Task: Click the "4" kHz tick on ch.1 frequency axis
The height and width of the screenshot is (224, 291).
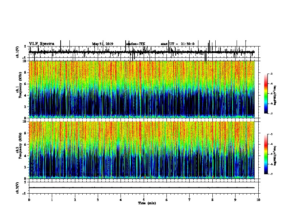Action: click(26, 96)
